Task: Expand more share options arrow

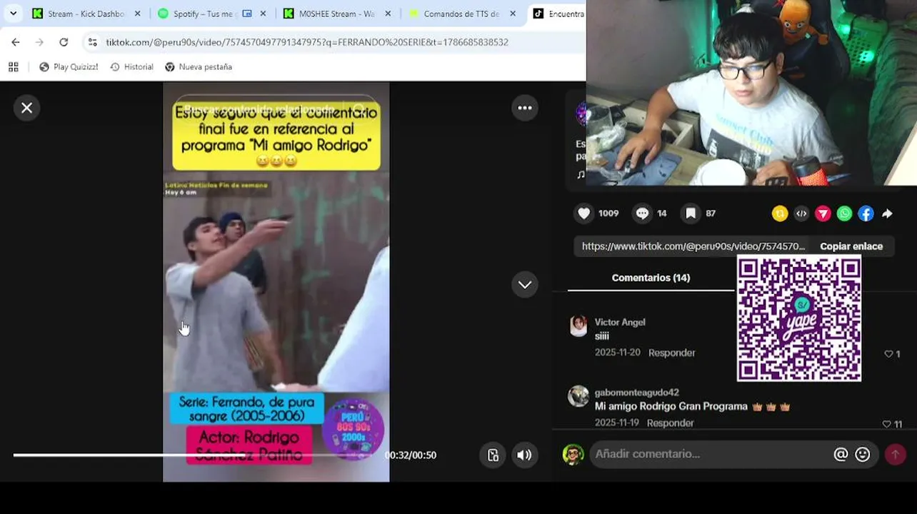Action: click(887, 213)
